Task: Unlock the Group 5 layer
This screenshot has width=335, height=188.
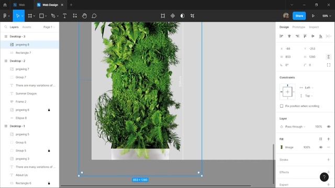Action: click(x=49, y=150)
